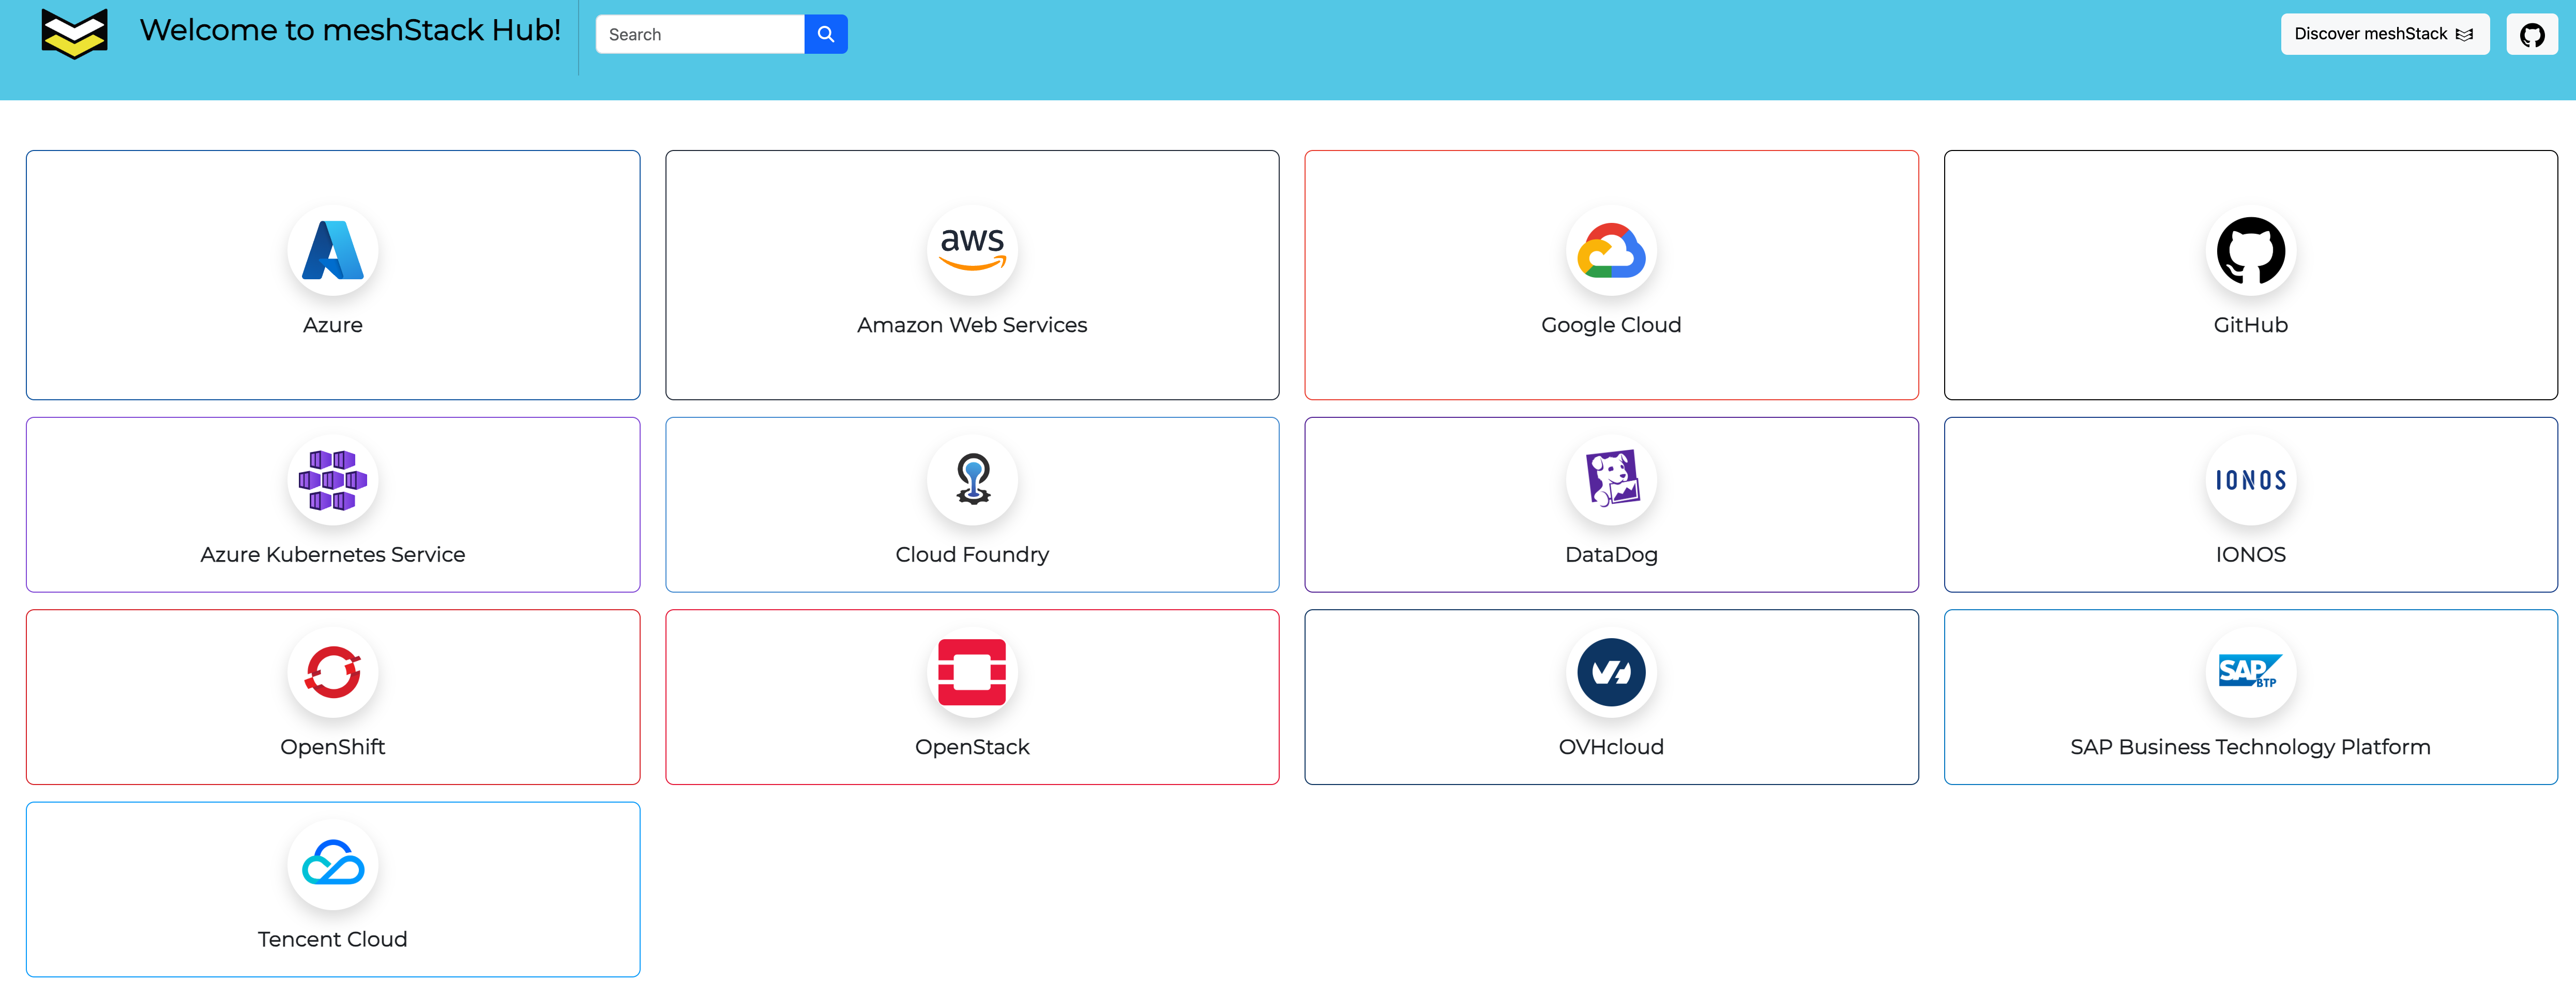Click the OpenStack logo icon

[x=972, y=672]
